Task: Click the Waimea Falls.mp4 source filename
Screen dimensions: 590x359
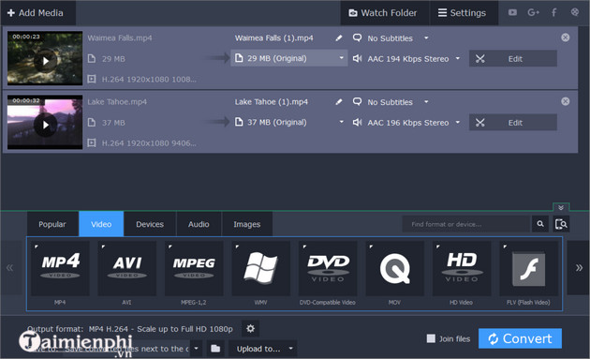Action: pos(120,37)
